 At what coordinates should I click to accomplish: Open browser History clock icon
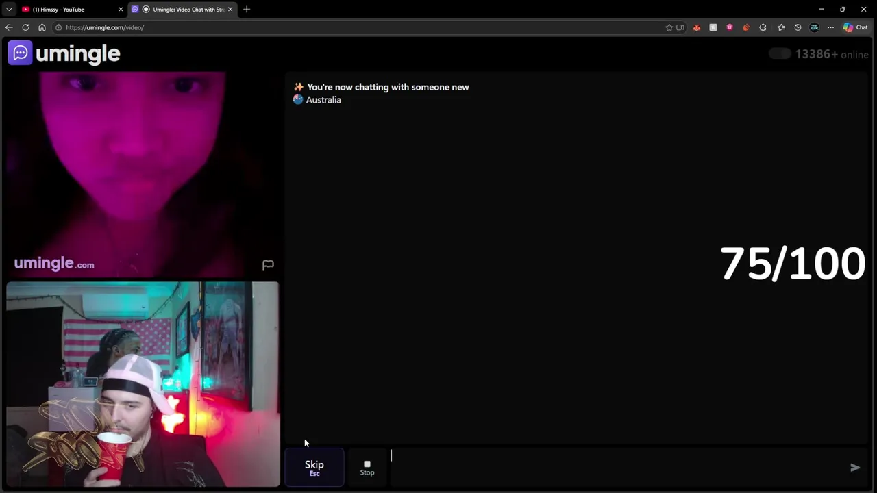(x=798, y=27)
